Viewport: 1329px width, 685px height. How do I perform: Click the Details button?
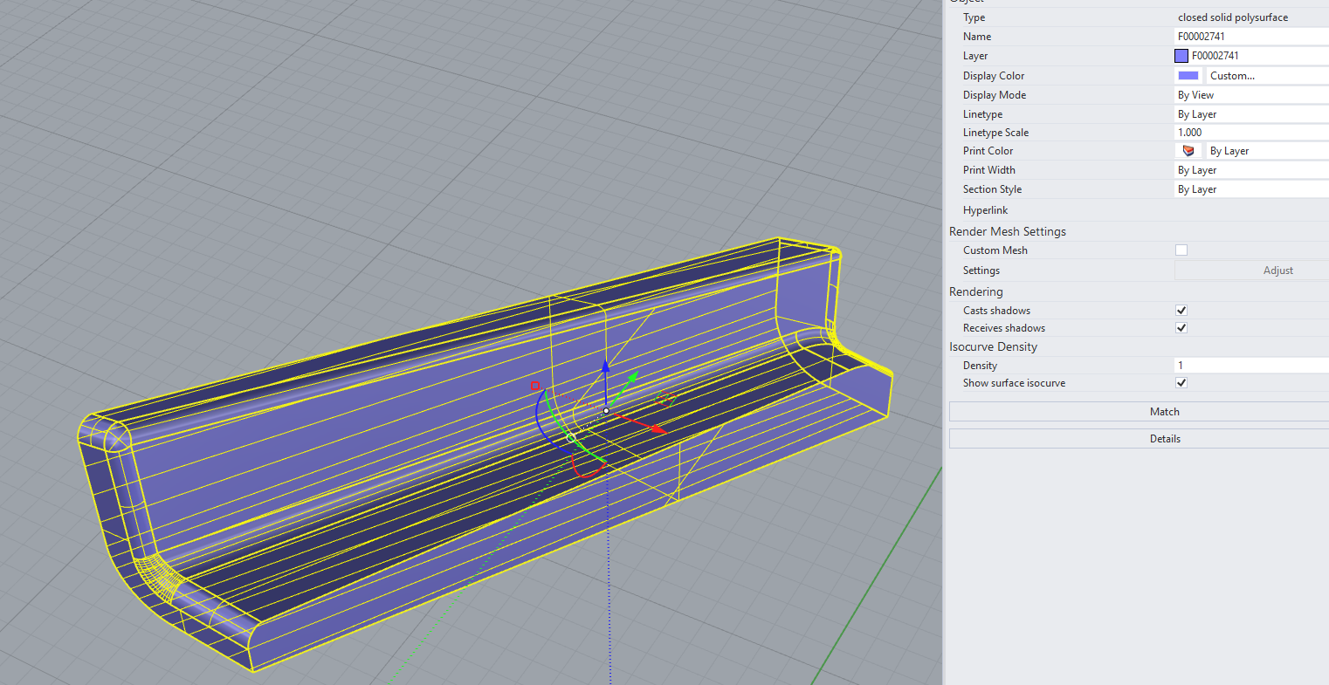(1164, 439)
